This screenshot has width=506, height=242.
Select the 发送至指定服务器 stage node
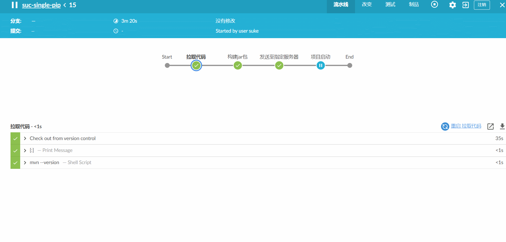tap(279, 65)
